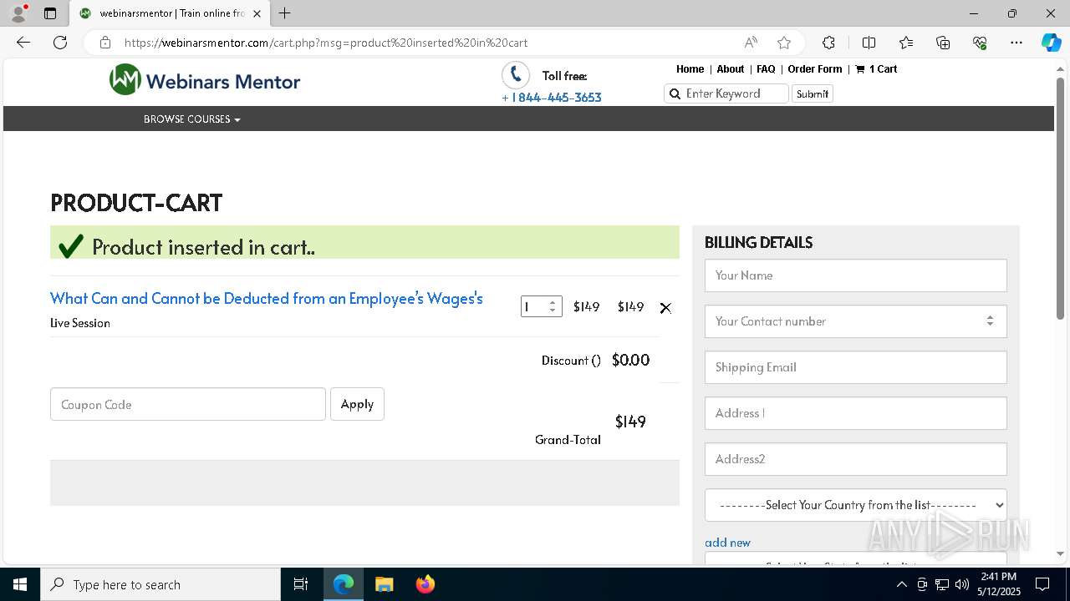The image size is (1070, 601).
Task: Click the contact number spinner arrows
Action: coord(990,321)
